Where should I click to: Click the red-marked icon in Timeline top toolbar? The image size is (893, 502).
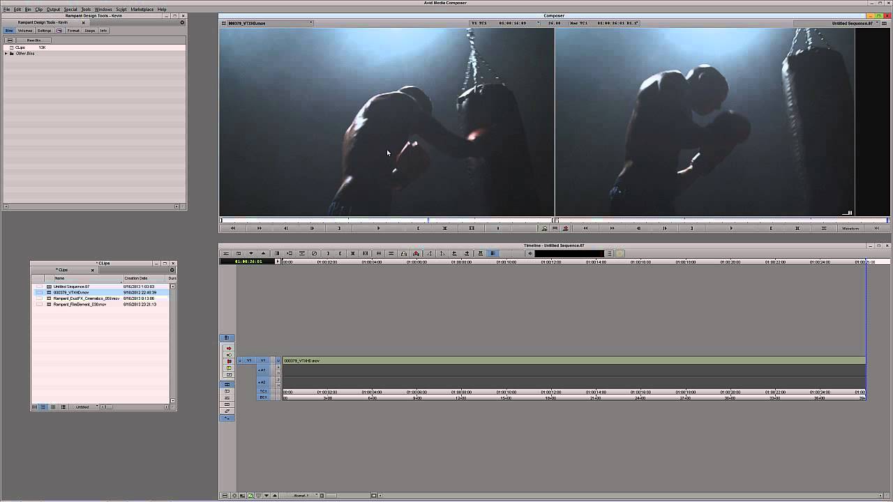(x=416, y=253)
